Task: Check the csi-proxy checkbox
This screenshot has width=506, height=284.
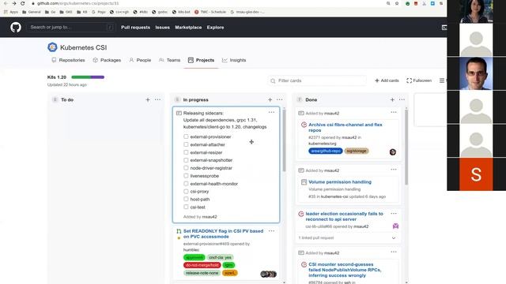Action: [186, 191]
